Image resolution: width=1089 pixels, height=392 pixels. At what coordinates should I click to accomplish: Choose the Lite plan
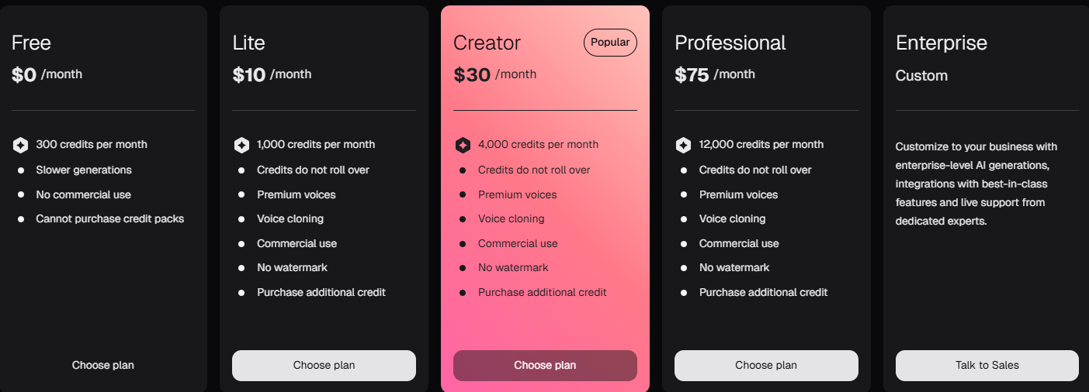[324, 365]
